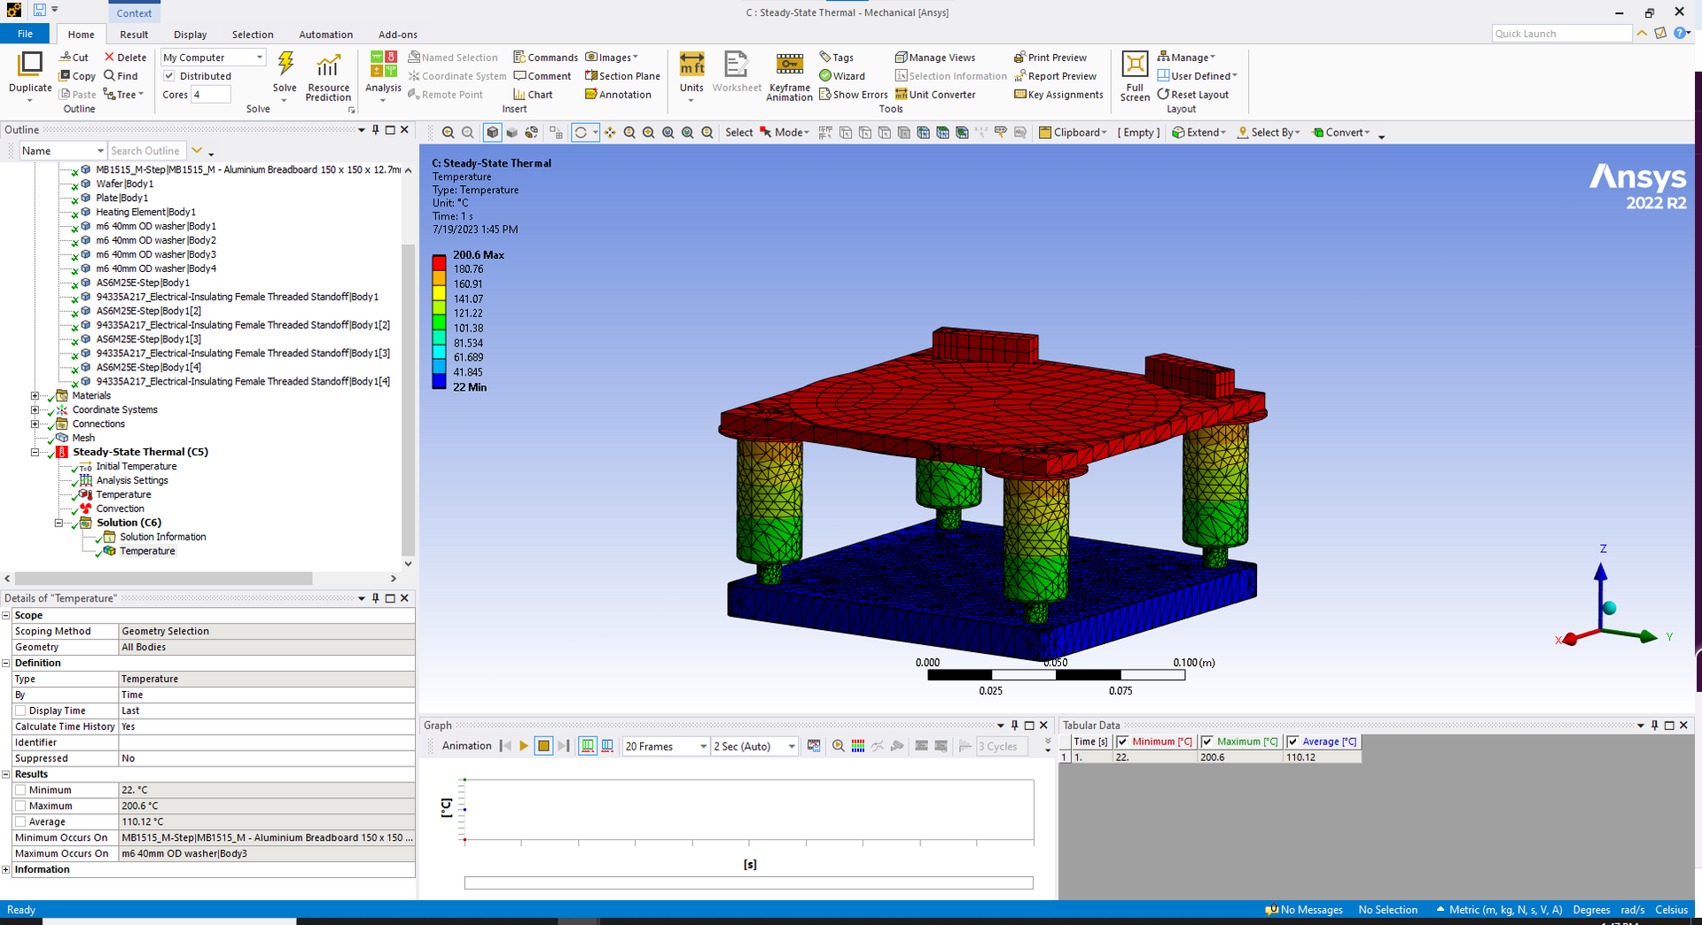Open the 20 Frames dropdown
The width and height of the screenshot is (1702, 925).
point(667,746)
